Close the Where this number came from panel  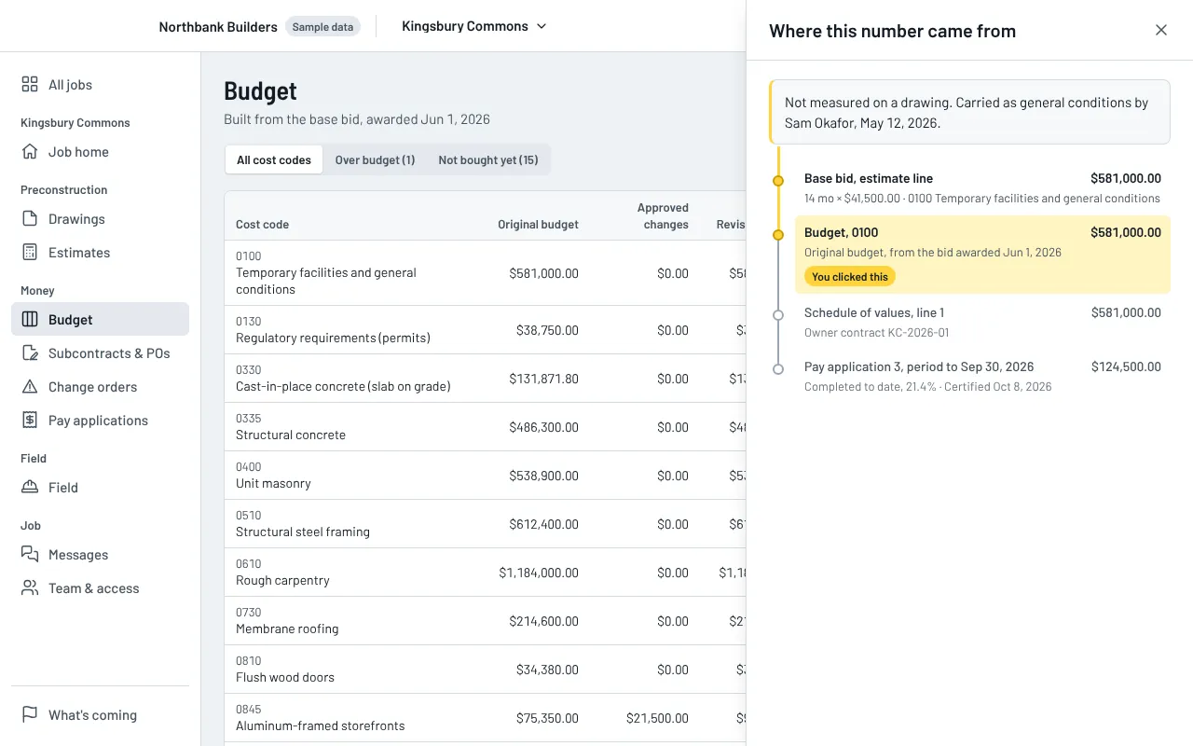pyautogui.click(x=1161, y=30)
